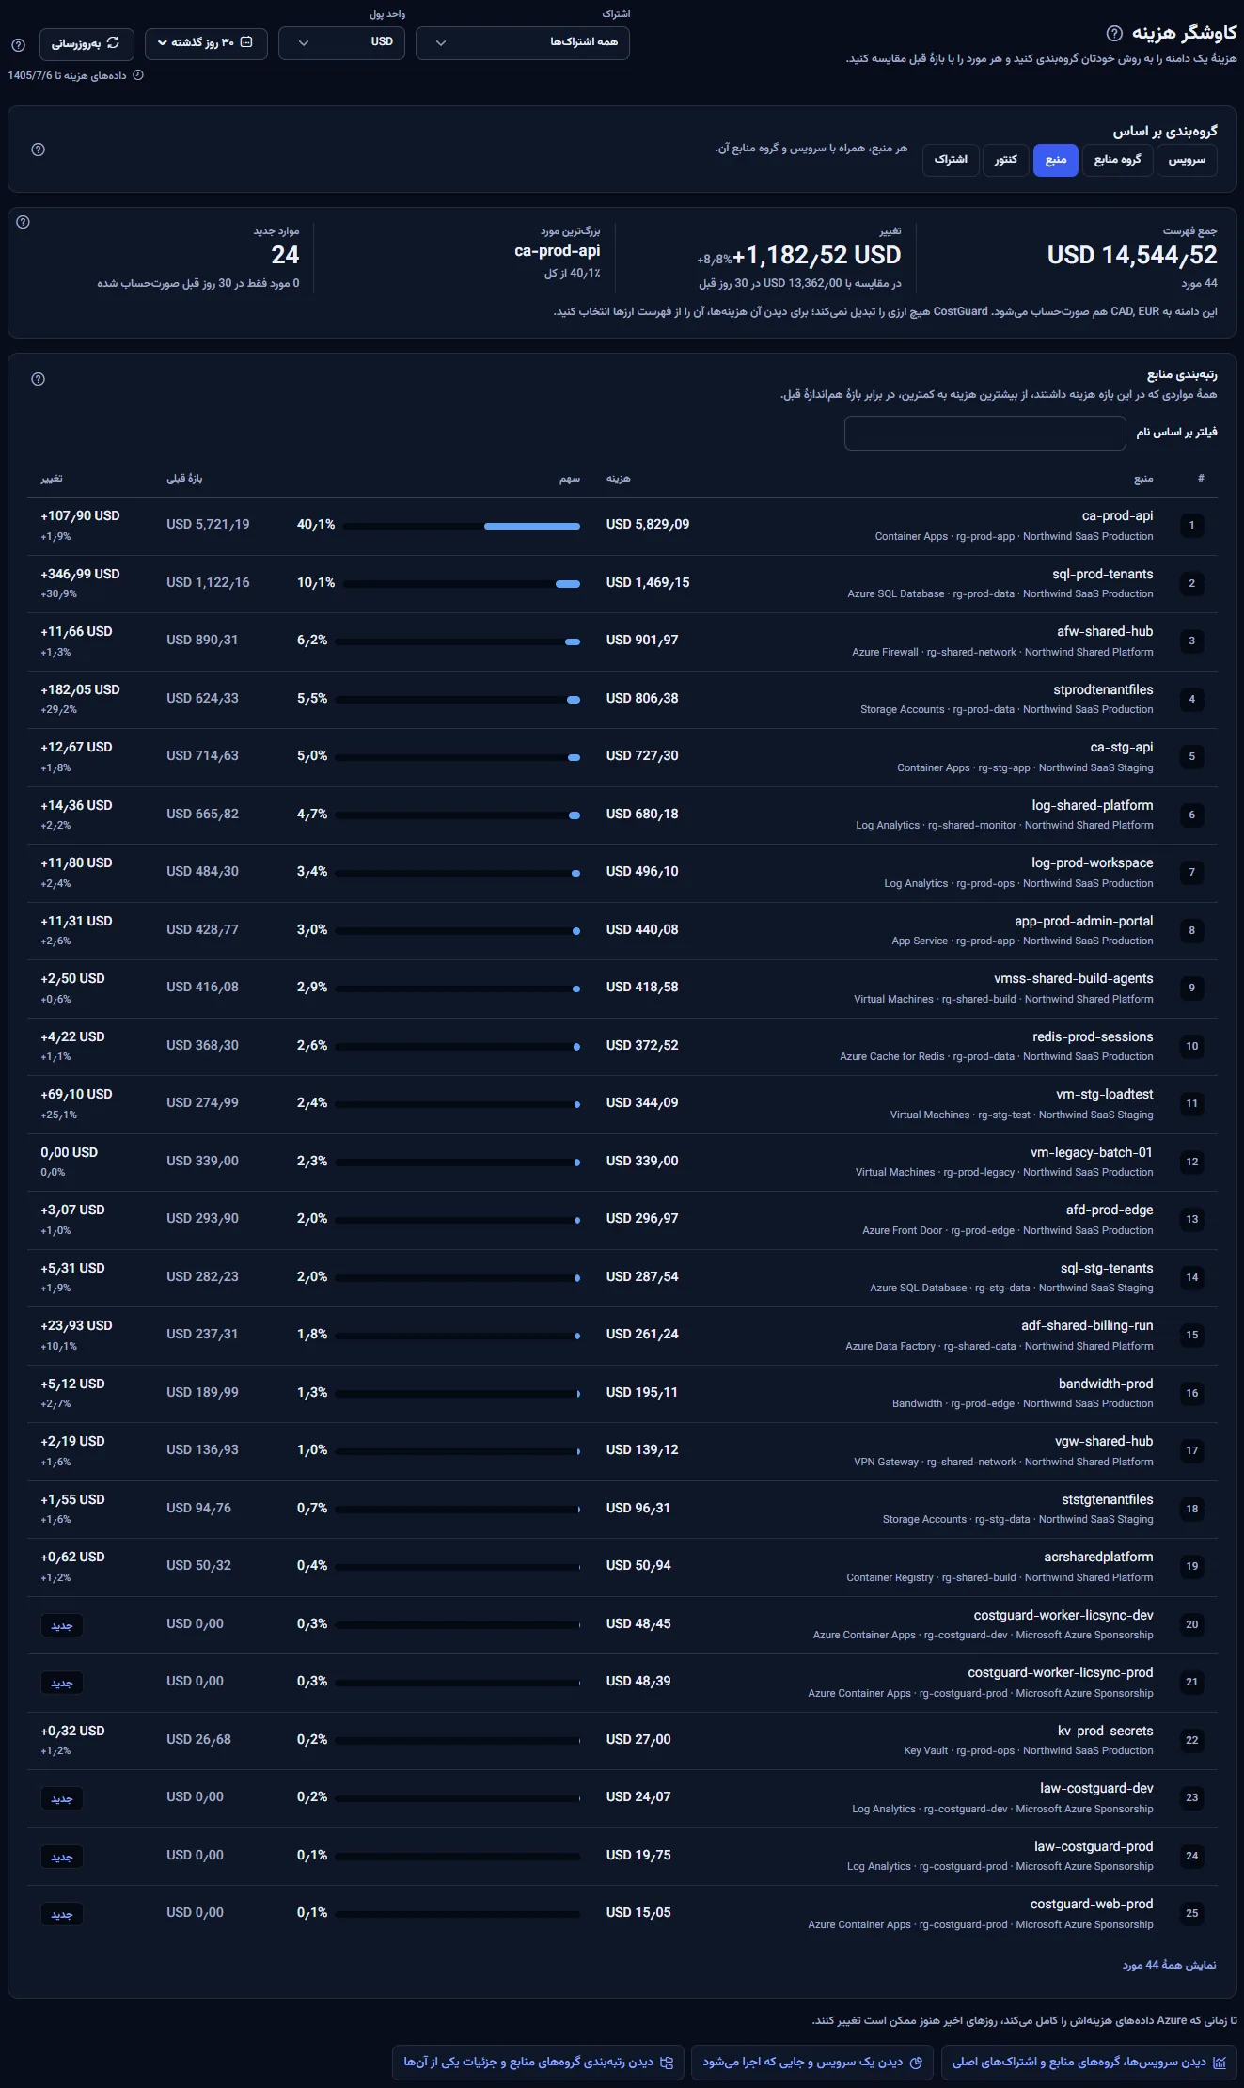Screen dimensions: 1244x2088
Task: Open the همه اشتراک‌ها subscription dropdown
Action: tap(523, 43)
